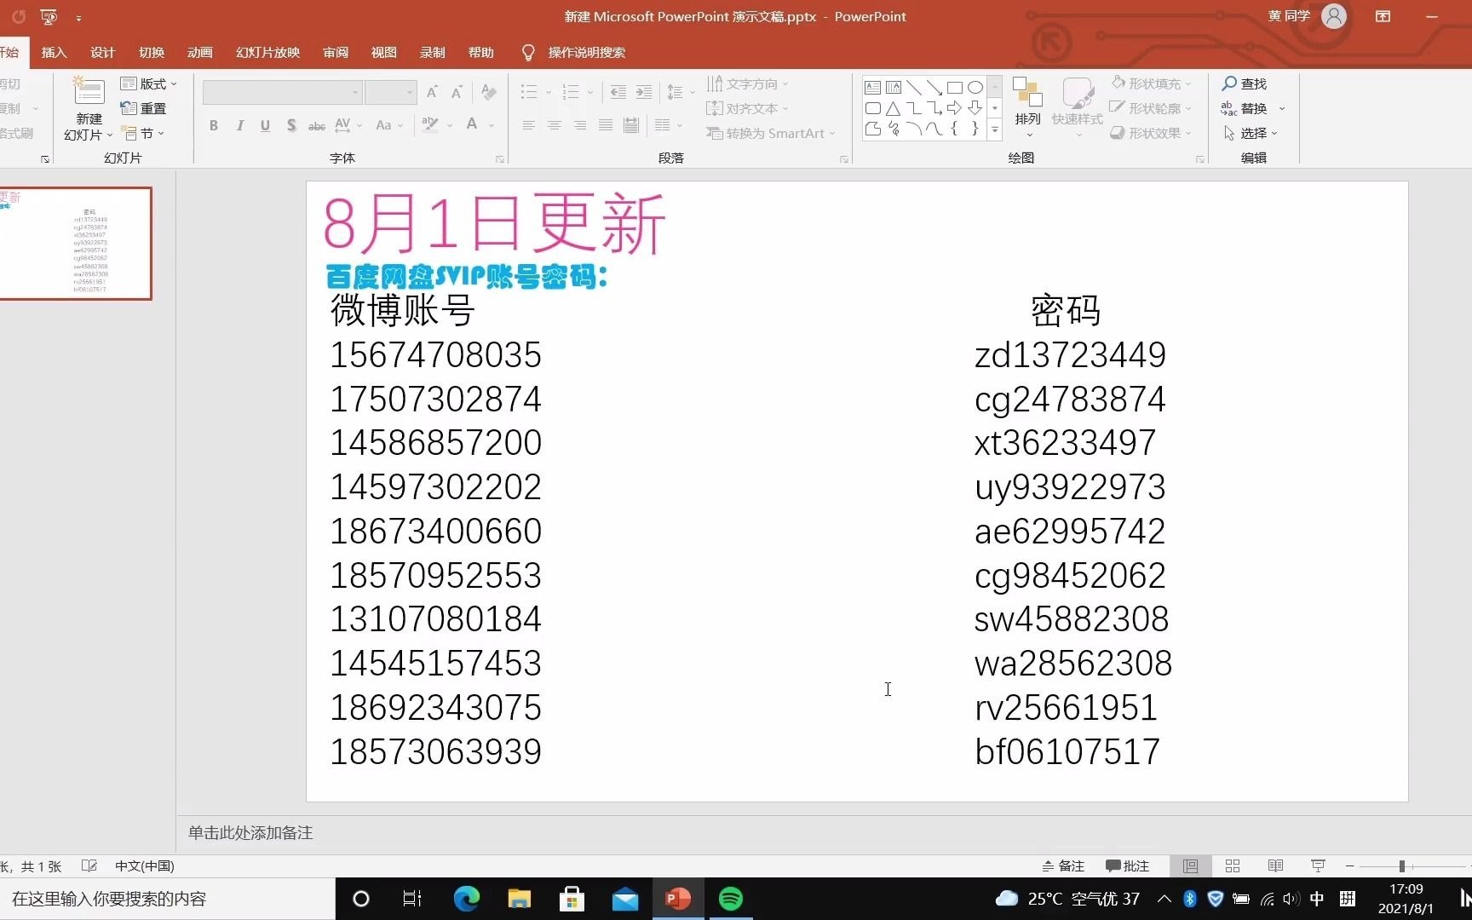Click Normal view icon in status bar

[1190, 865]
